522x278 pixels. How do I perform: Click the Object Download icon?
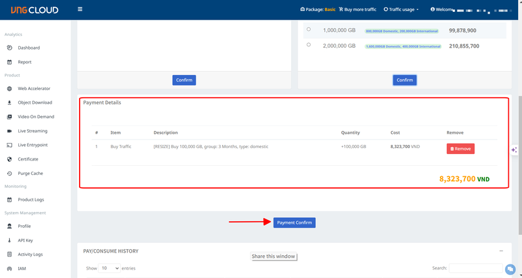[x=10, y=102]
